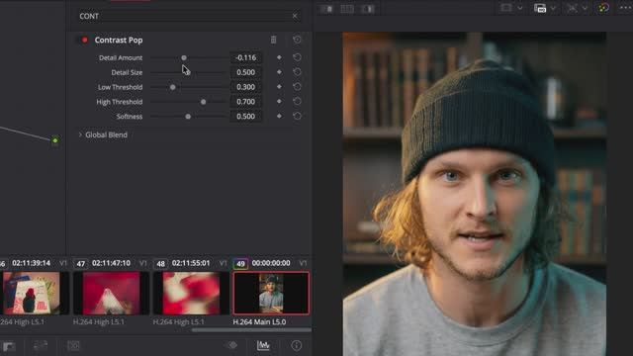
Task: Click the High Threshold value 0.700
Action: pos(246,101)
